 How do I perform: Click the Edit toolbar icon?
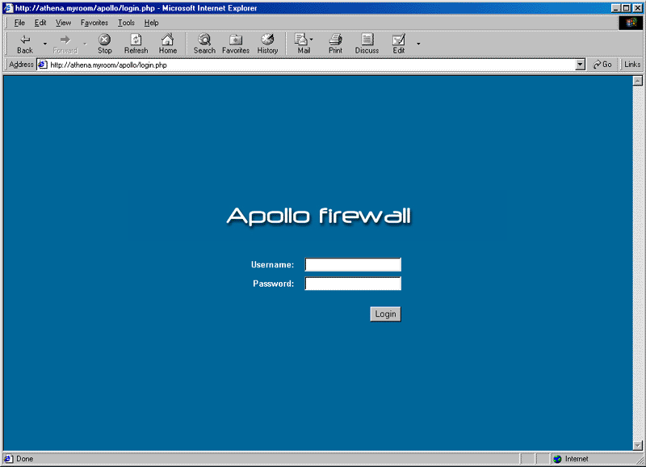pos(398,40)
